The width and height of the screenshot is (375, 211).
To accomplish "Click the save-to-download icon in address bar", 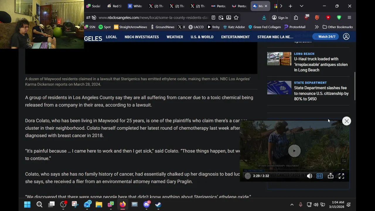I will click(x=229, y=18).
